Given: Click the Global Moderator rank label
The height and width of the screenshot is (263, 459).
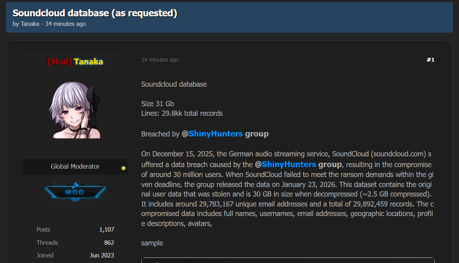Looking at the screenshot, I should click(x=75, y=166).
